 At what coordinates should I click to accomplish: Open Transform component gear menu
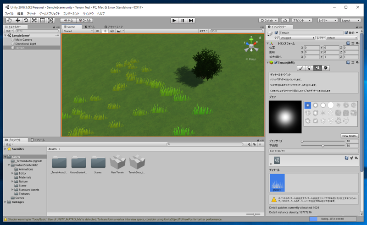point(357,43)
